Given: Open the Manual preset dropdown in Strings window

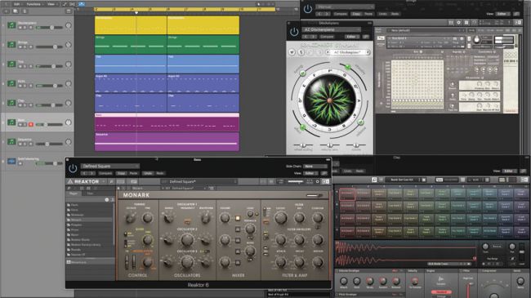Looking at the screenshot, I should (x=345, y=7).
